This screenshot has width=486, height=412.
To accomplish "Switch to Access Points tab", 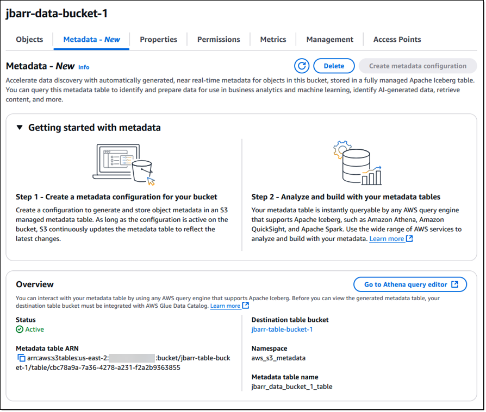I will (x=397, y=40).
